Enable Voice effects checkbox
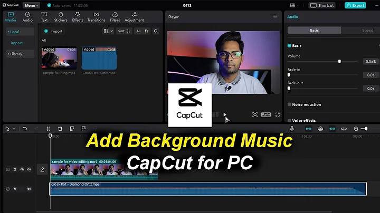Image resolution: width=380 pixels, height=213 pixels. point(289,120)
